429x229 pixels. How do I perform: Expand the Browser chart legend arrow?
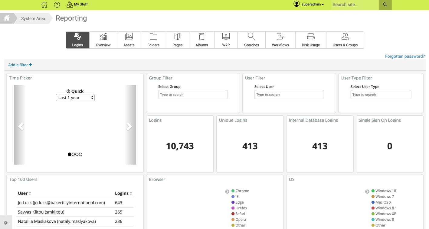(227, 192)
